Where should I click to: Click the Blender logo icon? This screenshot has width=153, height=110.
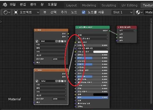click(x=5, y=5)
